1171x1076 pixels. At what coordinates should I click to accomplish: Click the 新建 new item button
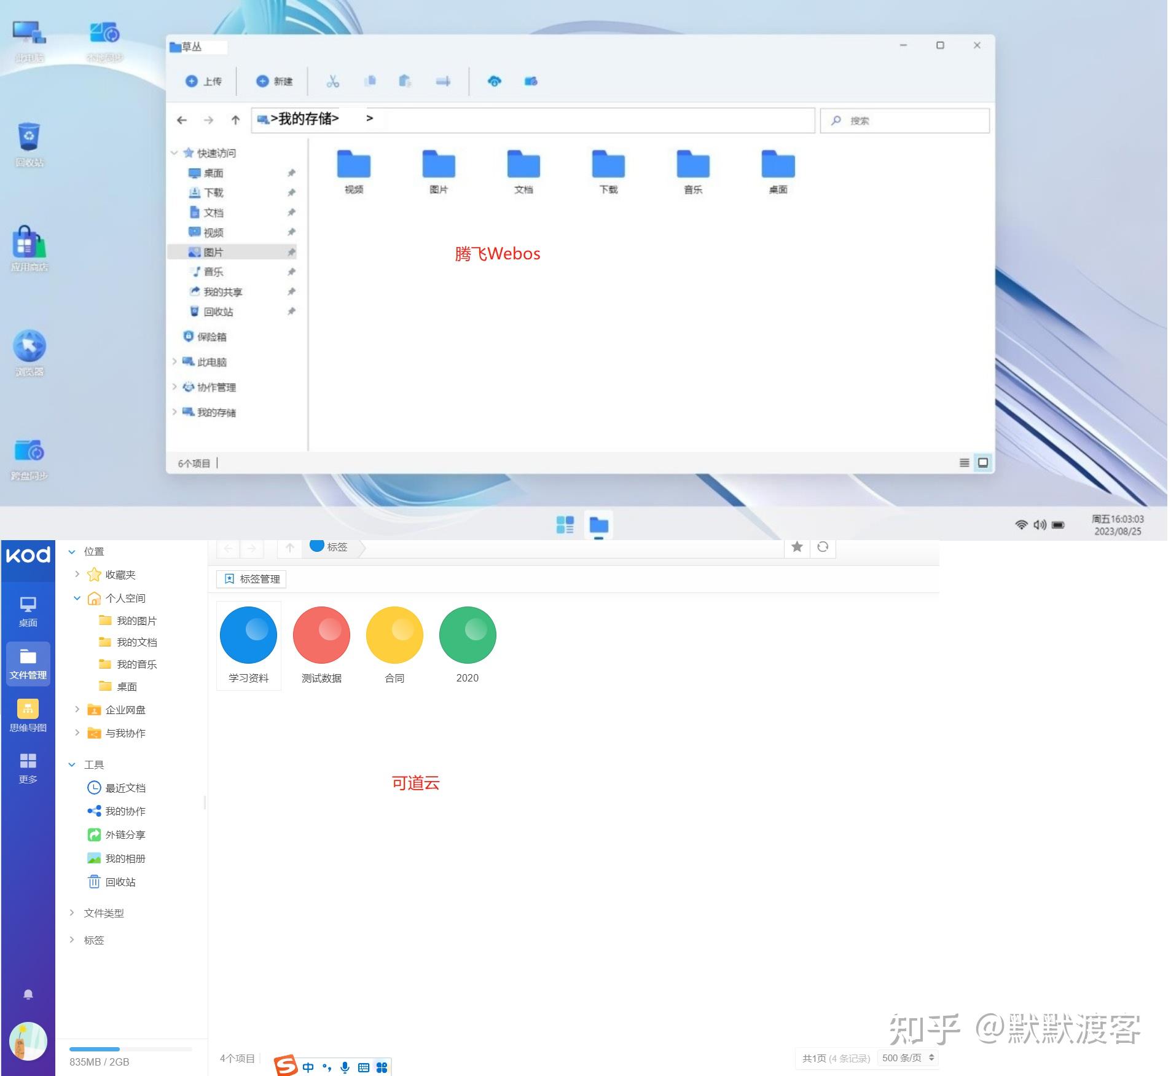pyautogui.click(x=274, y=81)
